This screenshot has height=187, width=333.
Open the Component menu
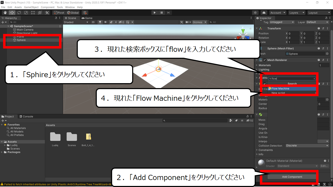(48, 7)
